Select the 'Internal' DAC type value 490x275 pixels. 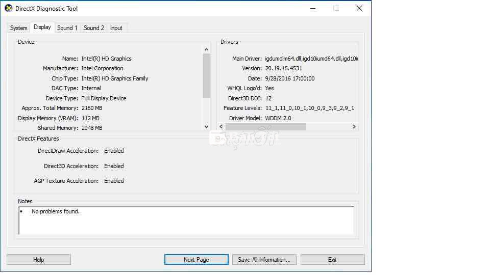point(91,88)
